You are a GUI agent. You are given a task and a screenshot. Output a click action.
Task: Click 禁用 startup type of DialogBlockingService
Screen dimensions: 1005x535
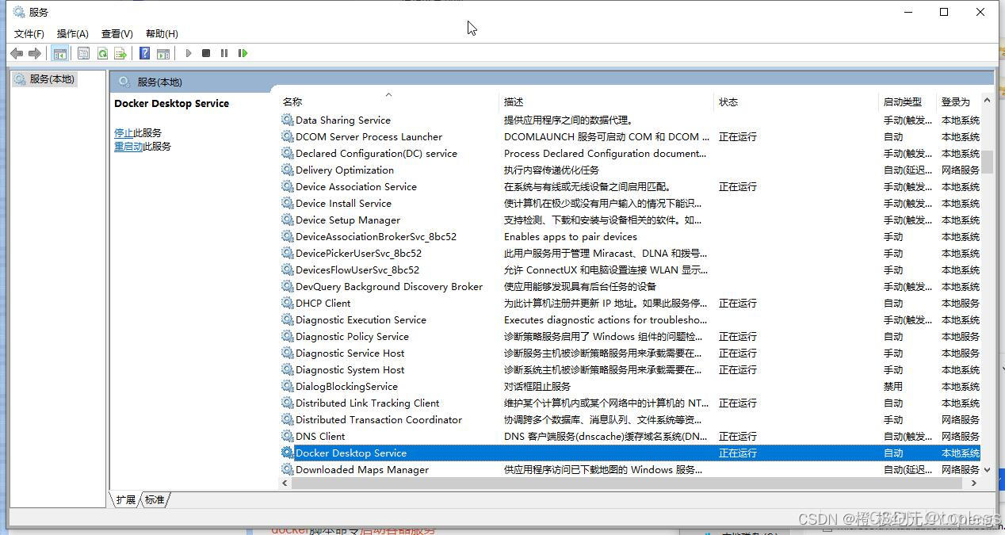(x=893, y=386)
